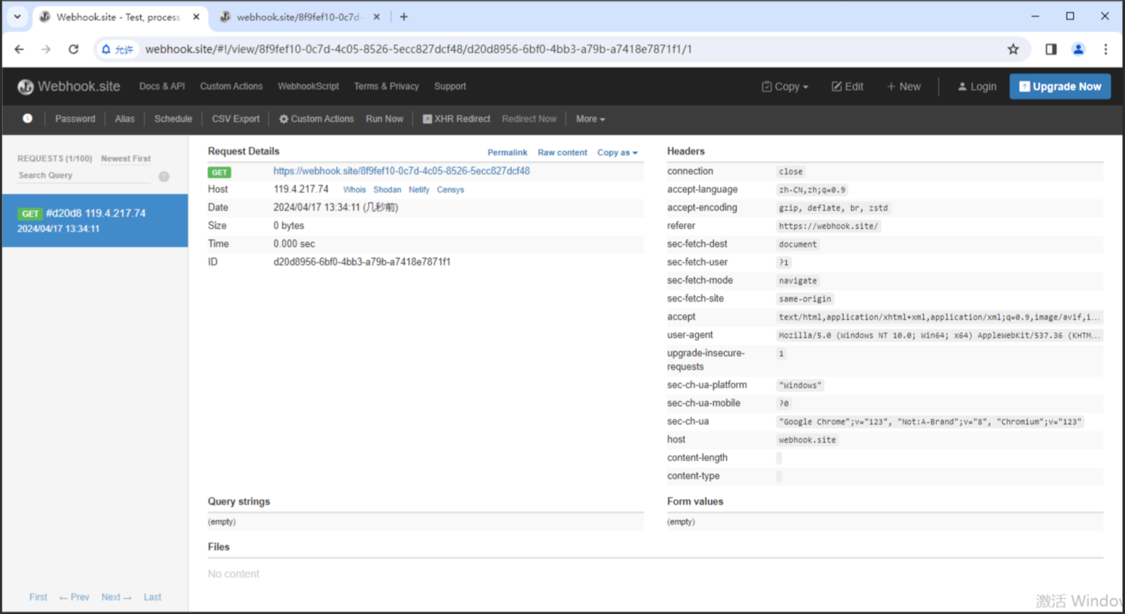
Task: Click the referer value https://webhook.site/
Action: click(829, 226)
